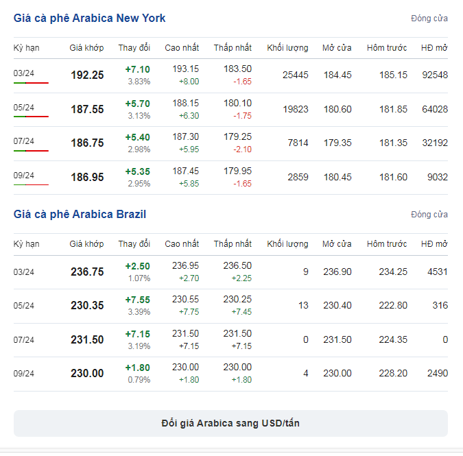Screen dimensions: 463x456
Task: Click the +7.10 change in New York 03/24
Action: [x=137, y=69]
